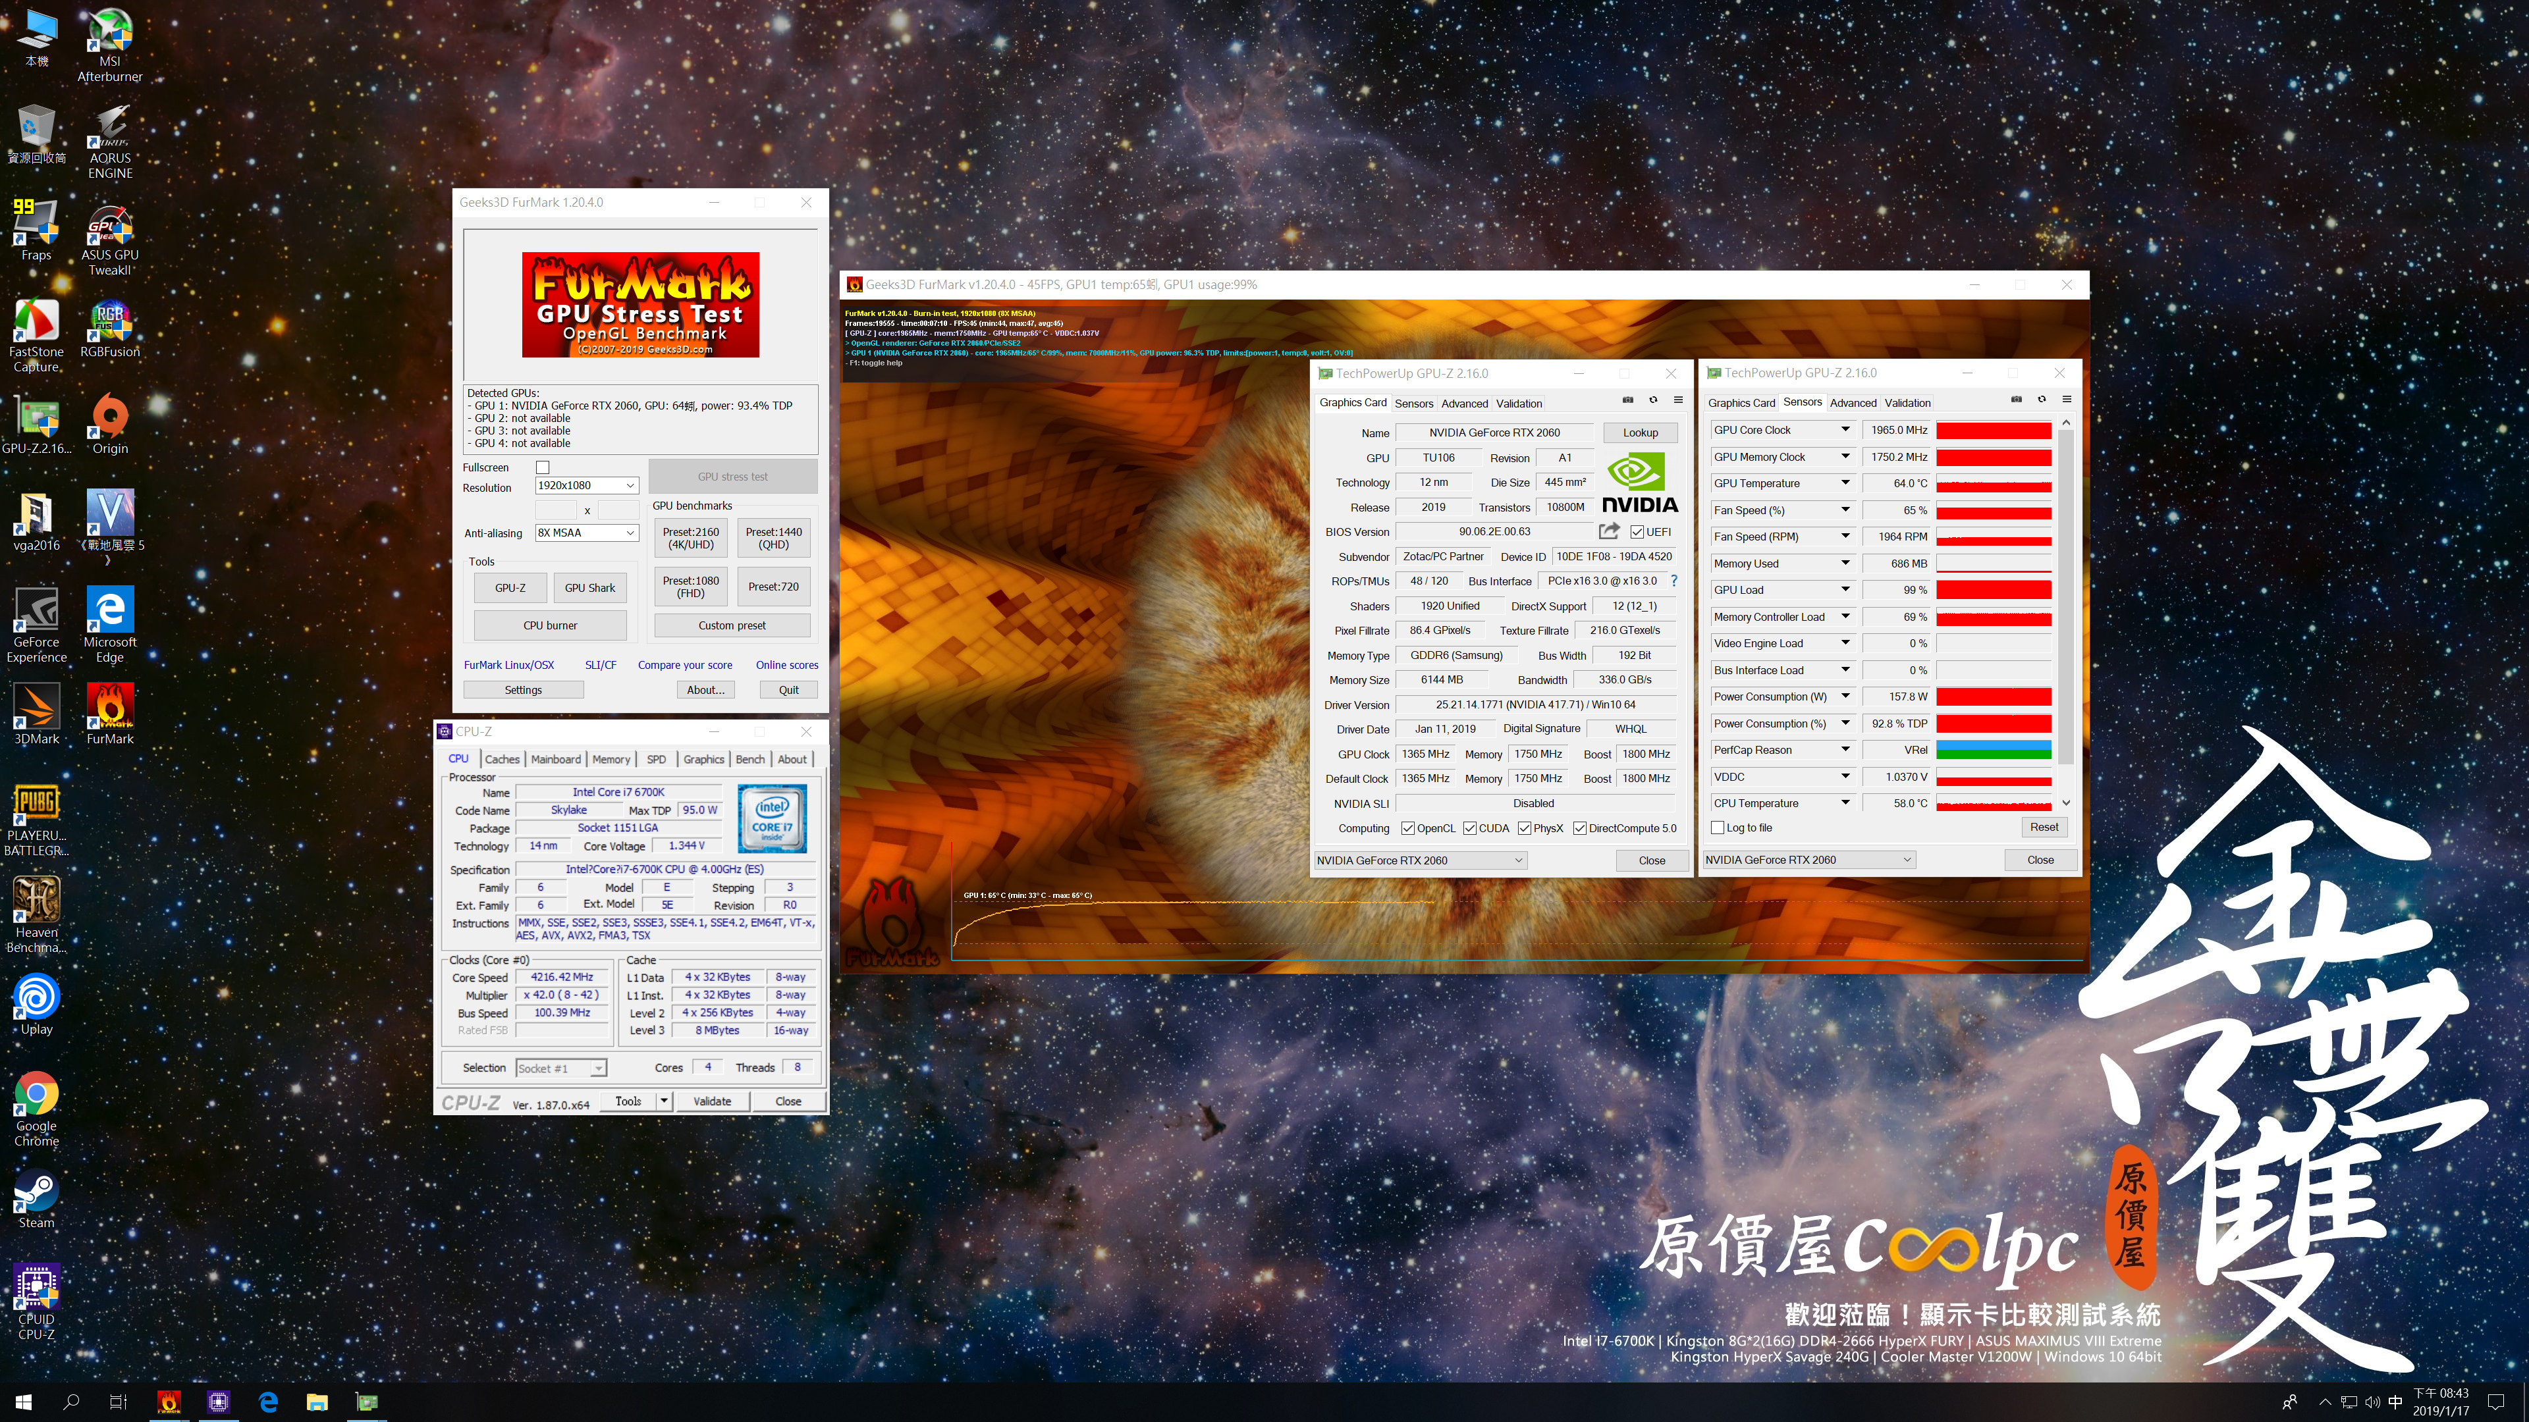Expand GPU Temperature sensor dropdown
Viewport: 2529px width, 1422px height.
1845,483
